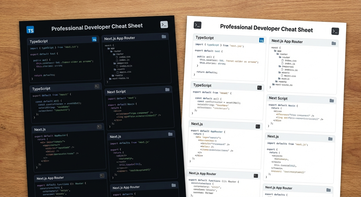The image size is (361, 197).
Task: Click 'TypeScript' heading beside the dark sheet TS badge
Action: [x=39, y=41]
